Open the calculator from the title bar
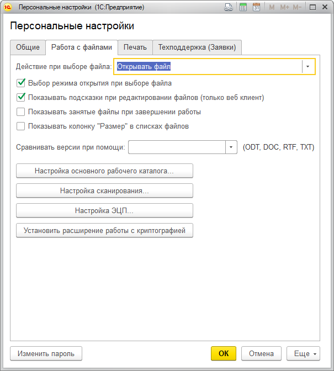 [243, 7]
